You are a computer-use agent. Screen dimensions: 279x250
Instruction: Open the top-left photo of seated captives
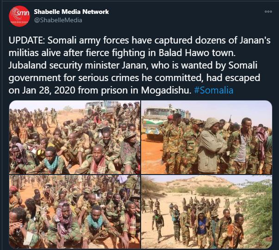point(74,137)
